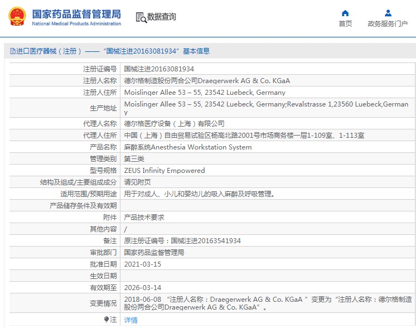Click the 生产地址 row label
Image resolution: width=416 pixels, height=328 pixels.
pos(104,108)
